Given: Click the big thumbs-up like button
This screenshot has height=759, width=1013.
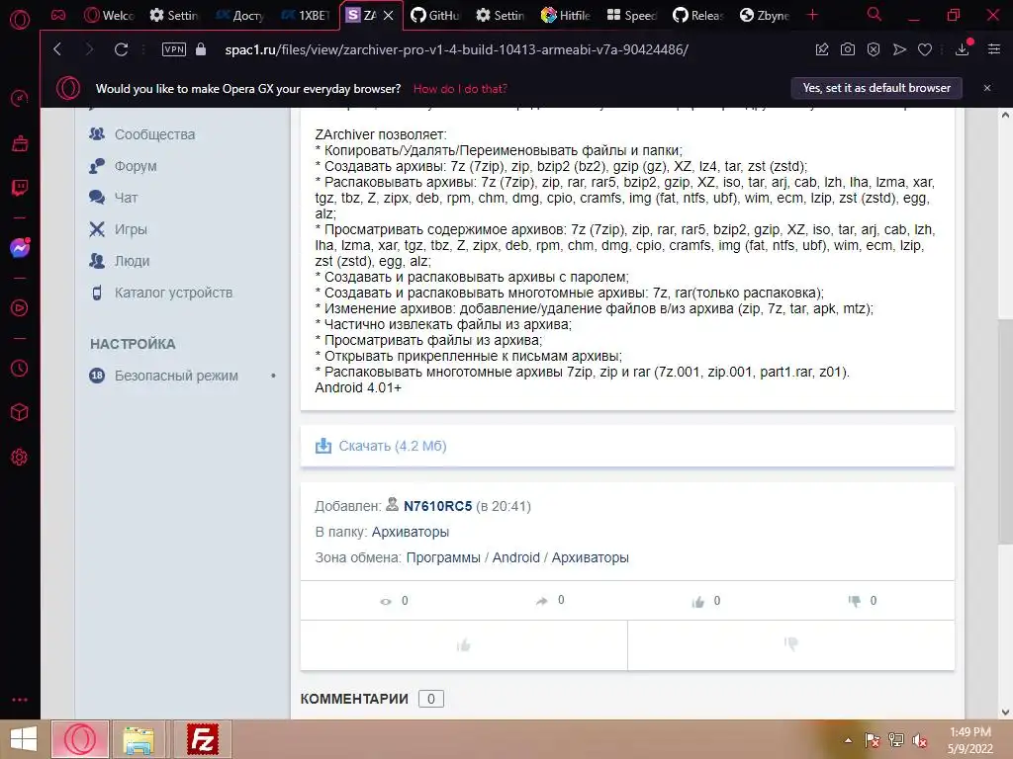Looking at the screenshot, I should pyautogui.click(x=464, y=644).
